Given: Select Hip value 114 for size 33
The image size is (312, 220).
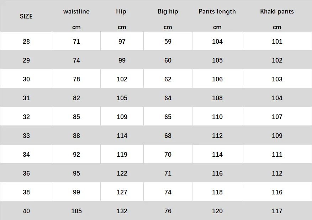Looking at the screenshot, I should point(122,135).
